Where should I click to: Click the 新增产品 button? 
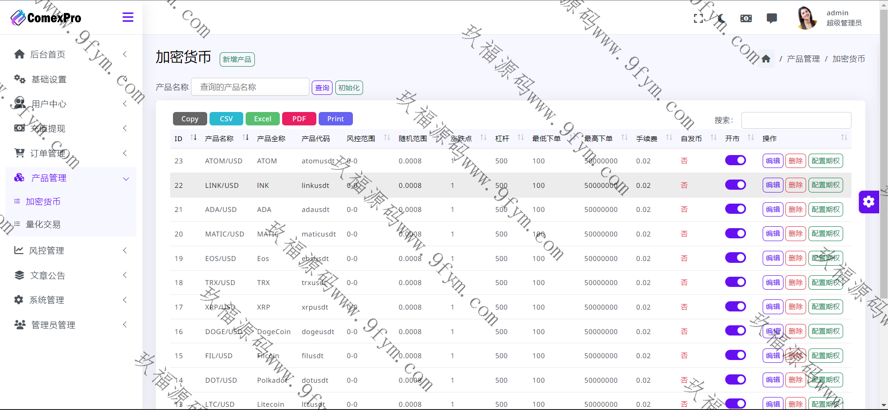[x=237, y=59]
